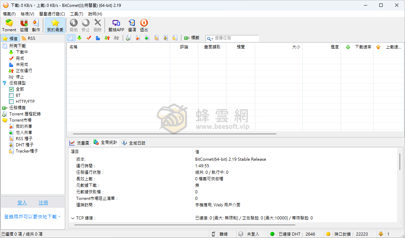Switch to the 流量圖 tab
This screenshot has width=405, height=238.
point(79,143)
